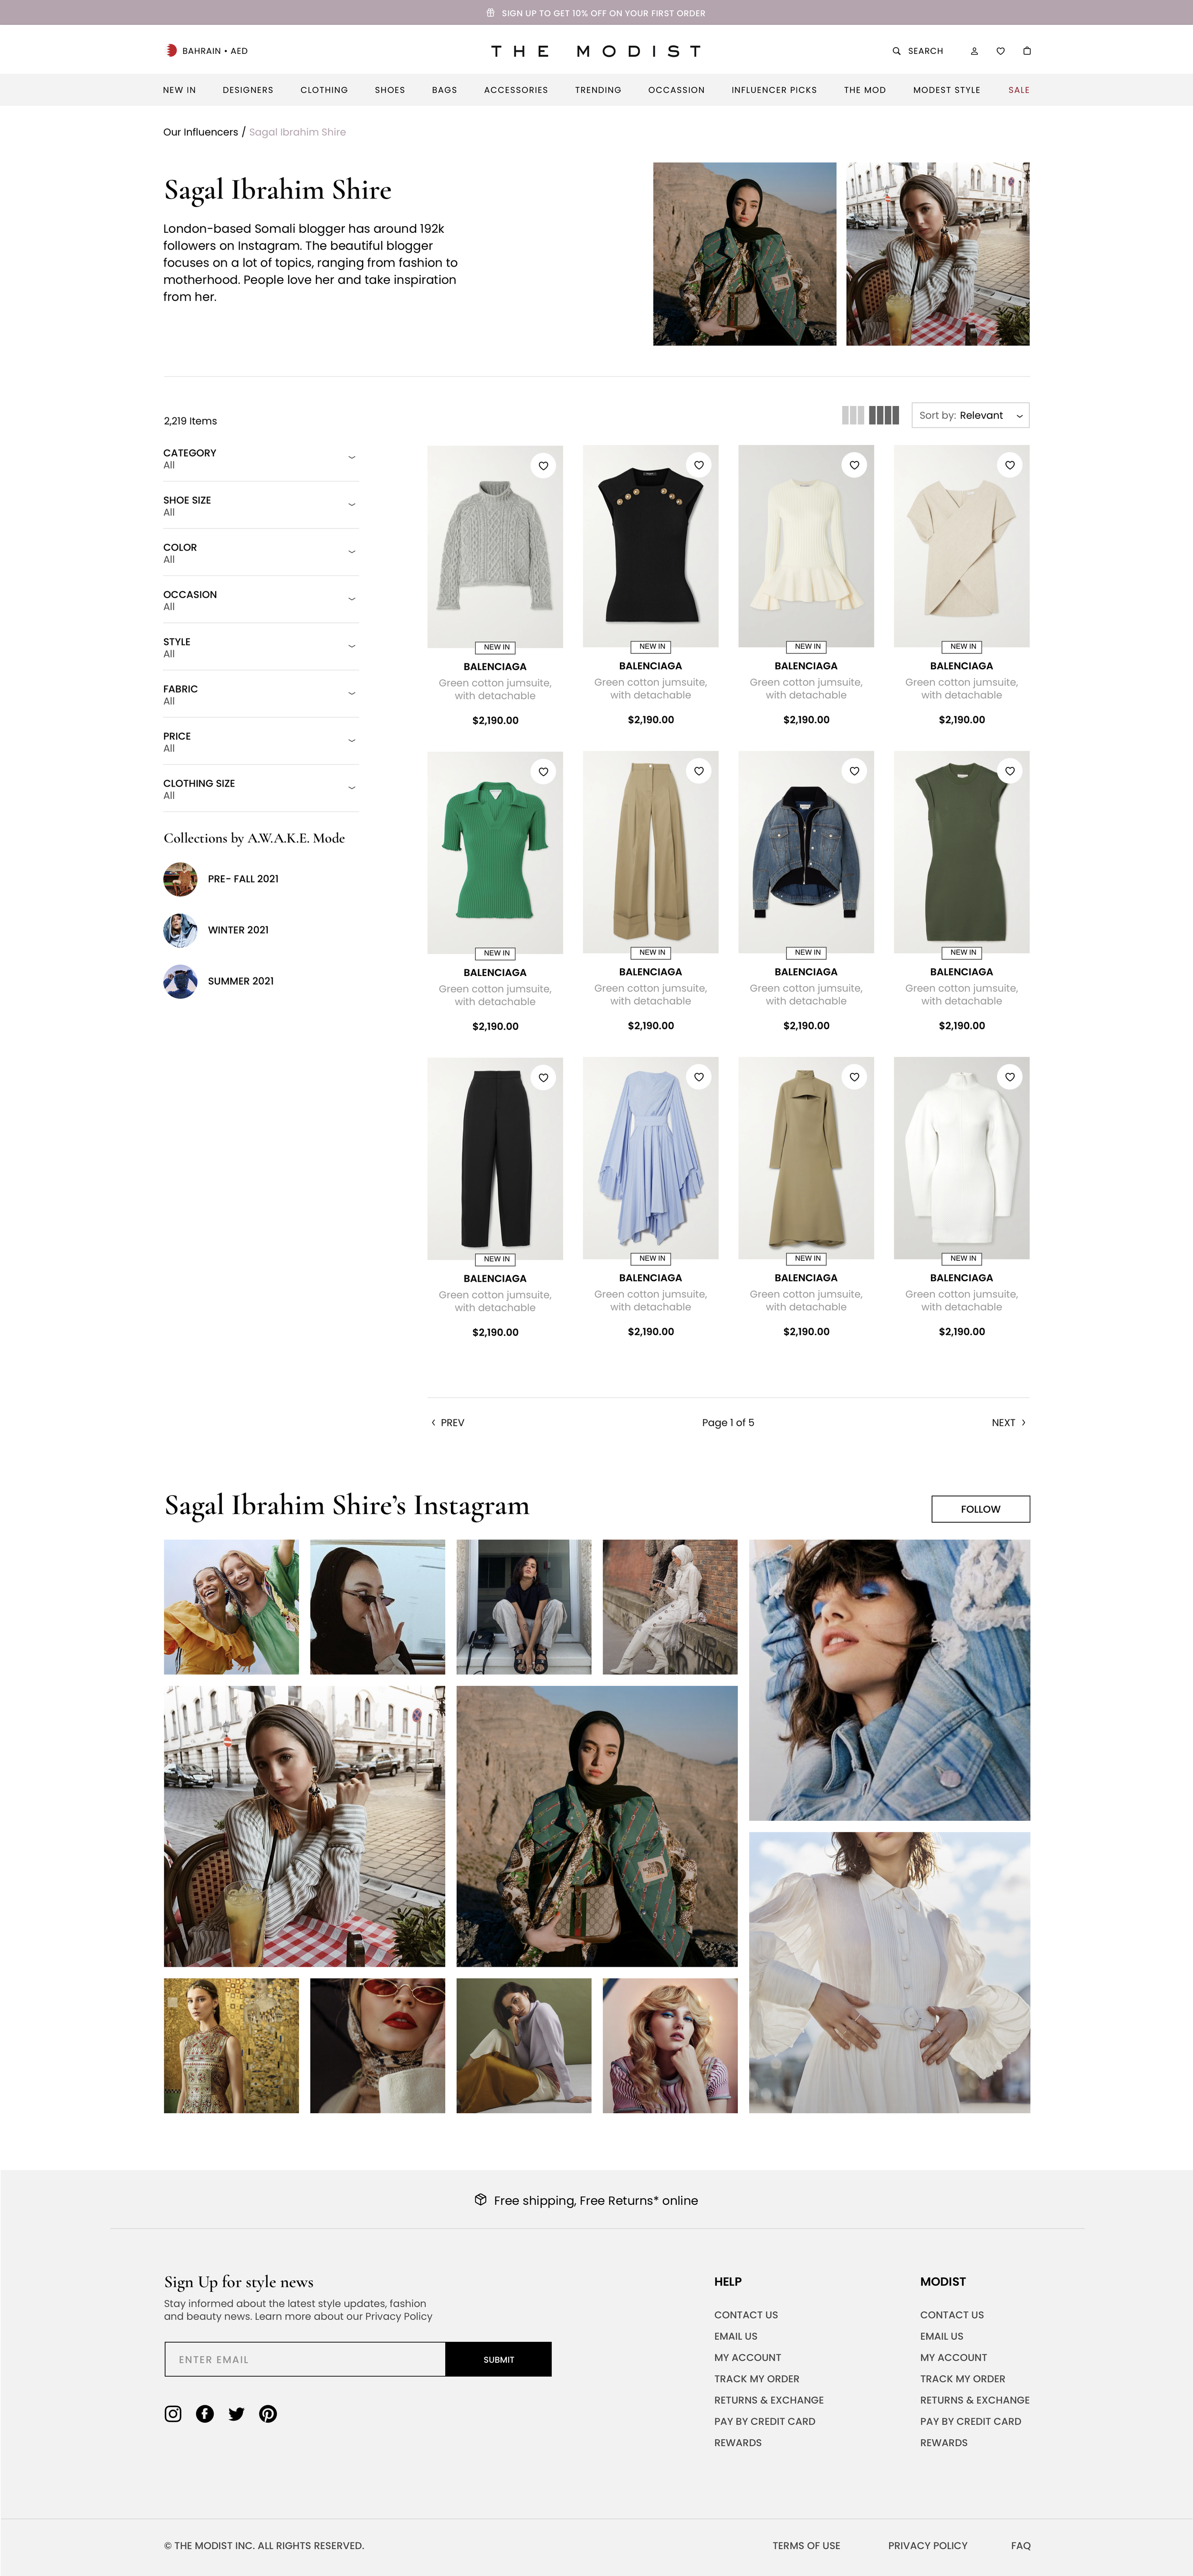Open the Facebook social icon
1193x2576 pixels.
pos(205,2413)
